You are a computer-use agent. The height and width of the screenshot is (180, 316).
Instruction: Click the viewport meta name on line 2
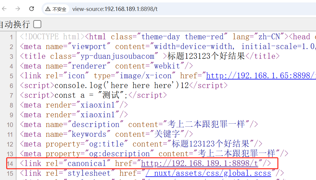click(x=89, y=47)
